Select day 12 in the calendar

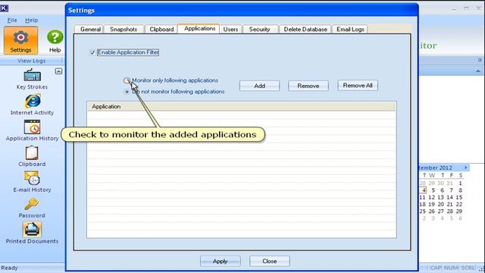click(431, 197)
